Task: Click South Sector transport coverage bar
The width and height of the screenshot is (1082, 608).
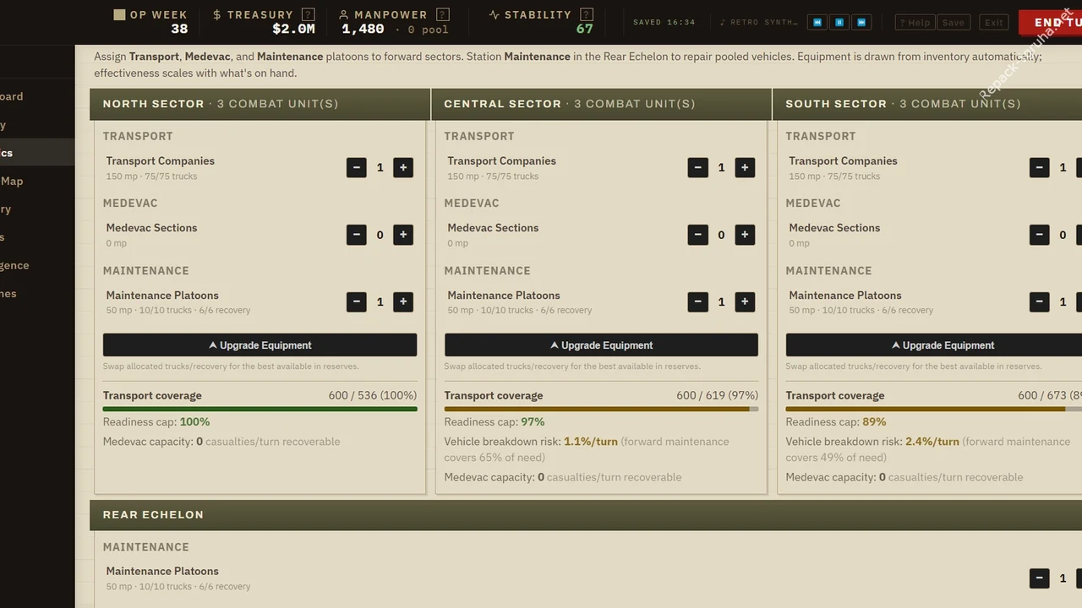Action: [934, 409]
